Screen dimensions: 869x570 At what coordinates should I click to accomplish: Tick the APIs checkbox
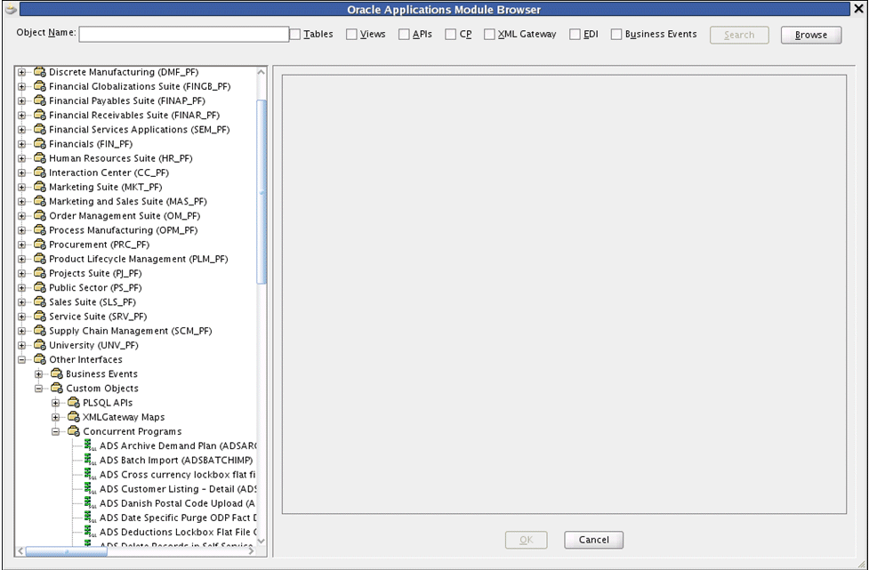tap(404, 35)
